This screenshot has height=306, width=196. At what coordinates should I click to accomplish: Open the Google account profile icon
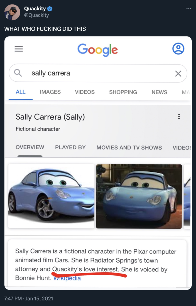tap(178, 49)
